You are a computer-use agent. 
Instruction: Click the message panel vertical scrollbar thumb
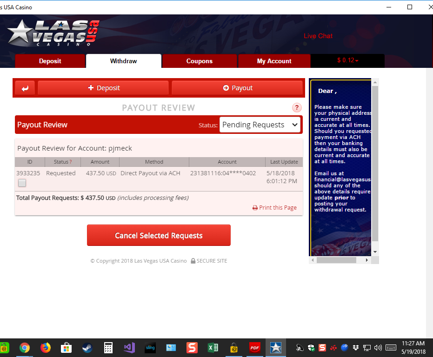pyautogui.click(x=375, y=164)
